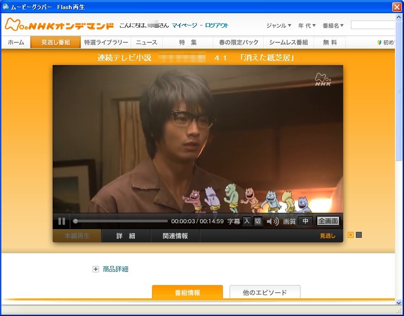Click the vertical scrollbar thumb
The width and height of the screenshot is (404, 316).
(x=399, y=91)
